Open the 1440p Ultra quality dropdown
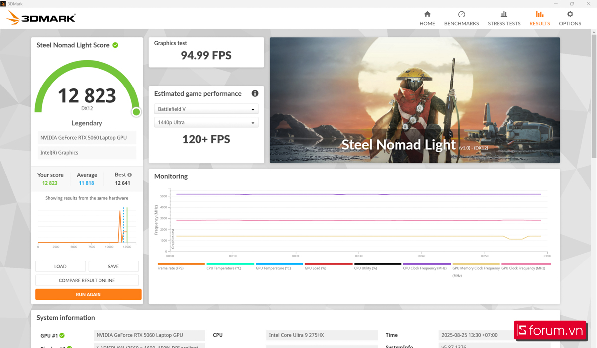 click(206, 122)
